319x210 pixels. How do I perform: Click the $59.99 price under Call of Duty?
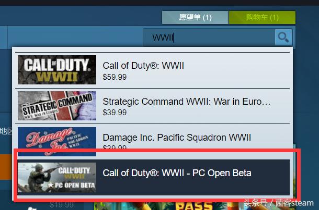click(x=115, y=77)
